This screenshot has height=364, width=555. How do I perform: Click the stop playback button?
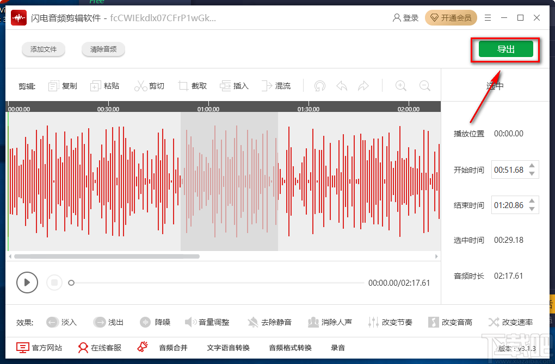click(54, 283)
